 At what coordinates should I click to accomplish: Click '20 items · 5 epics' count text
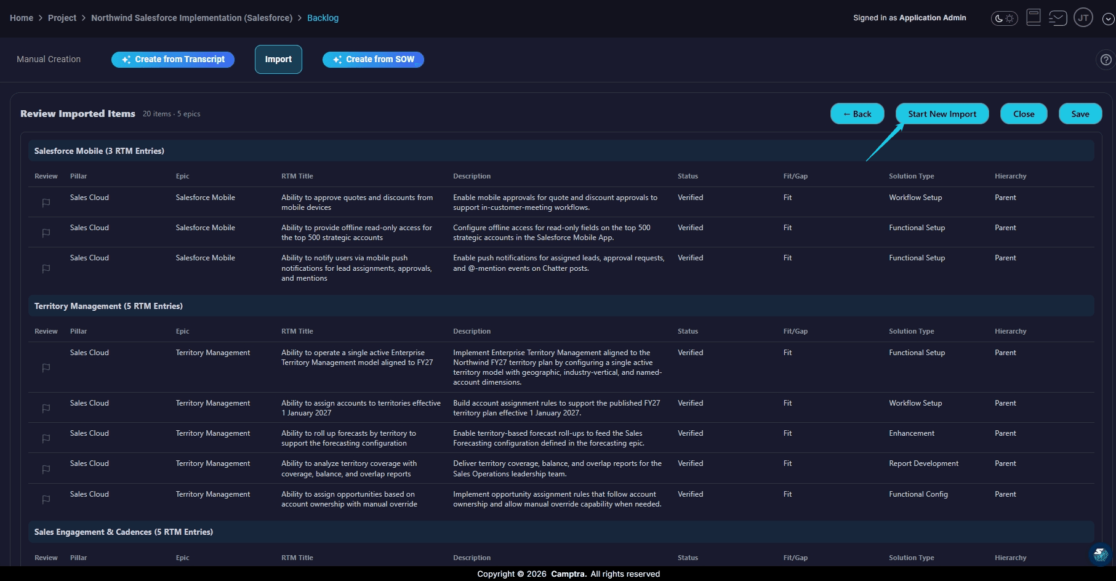click(172, 114)
